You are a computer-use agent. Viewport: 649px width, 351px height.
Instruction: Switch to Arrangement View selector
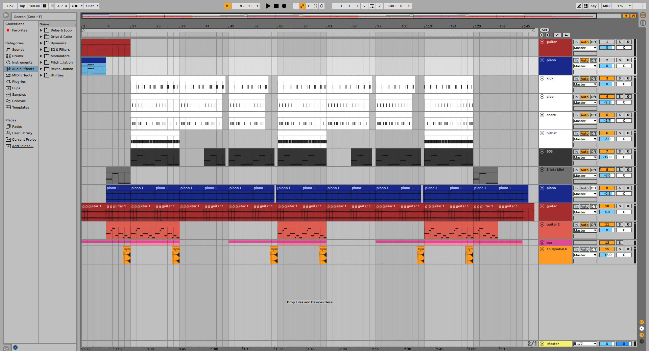click(643, 15)
